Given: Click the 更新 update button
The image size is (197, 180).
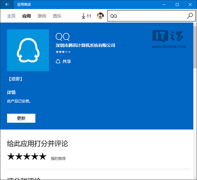Looking at the screenshot, I should [x=21, y=118].
